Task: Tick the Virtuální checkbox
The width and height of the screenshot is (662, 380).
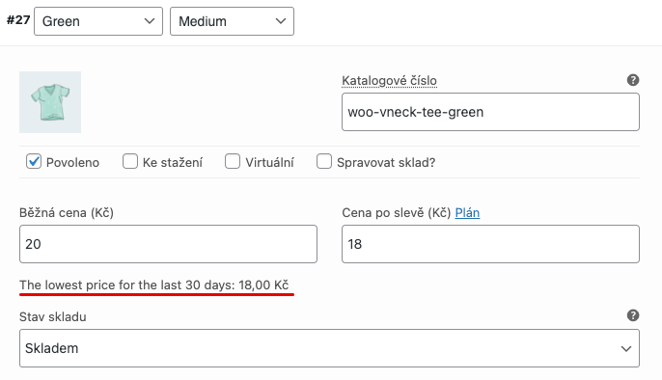Action: pyautogui.click(x=233, y=161)
